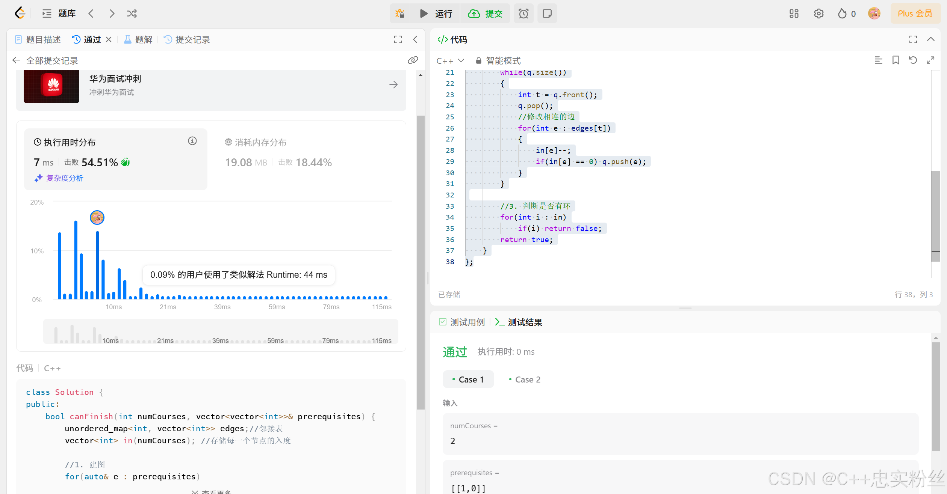
Task: Select Case 2 result
Action: tap(525, 380)
